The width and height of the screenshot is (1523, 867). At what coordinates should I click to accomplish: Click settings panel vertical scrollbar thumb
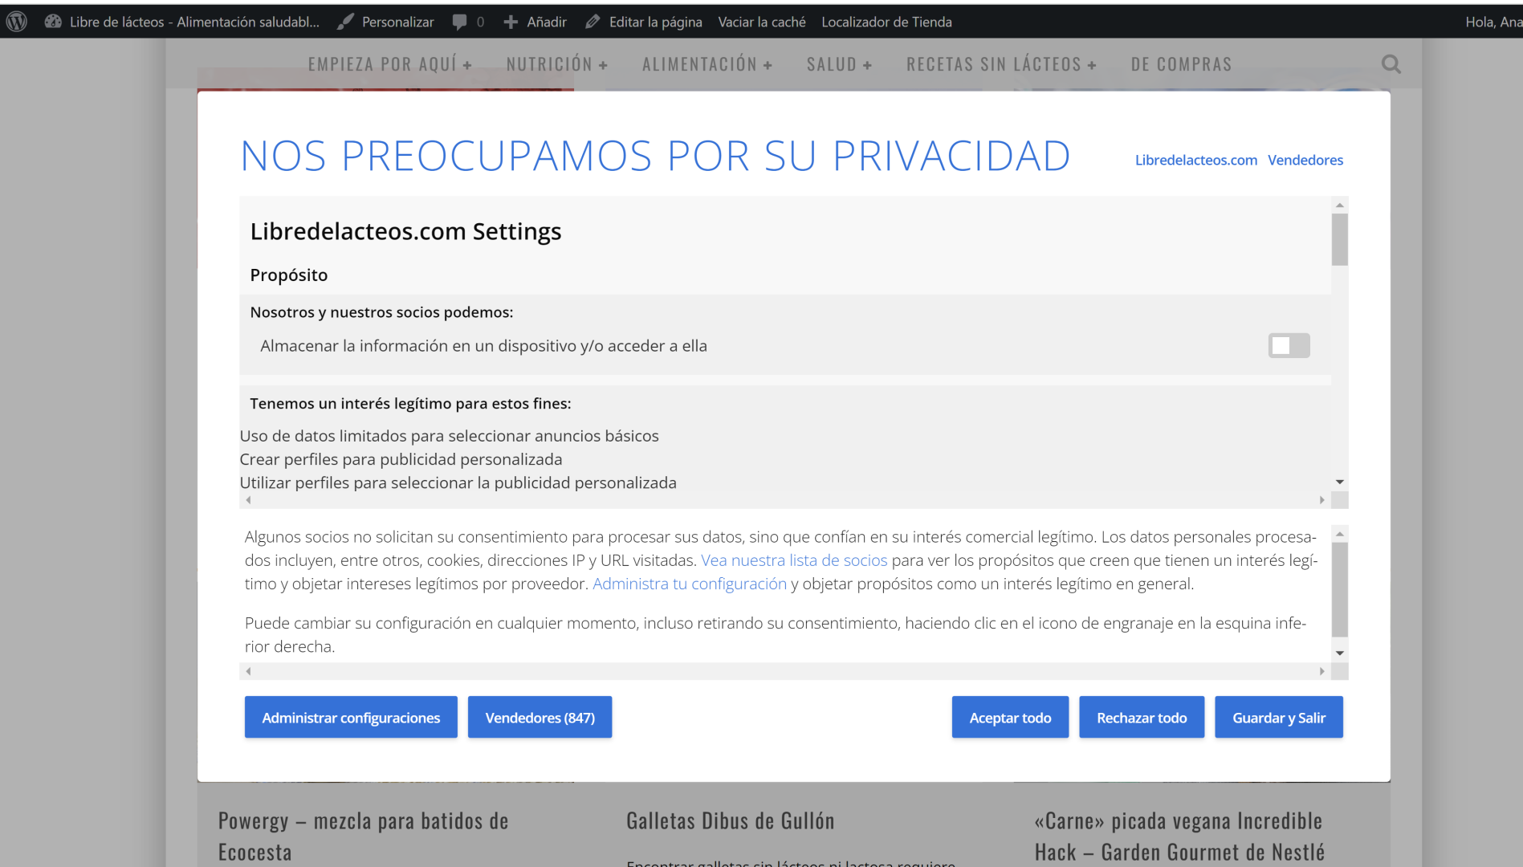point(1339,239)
